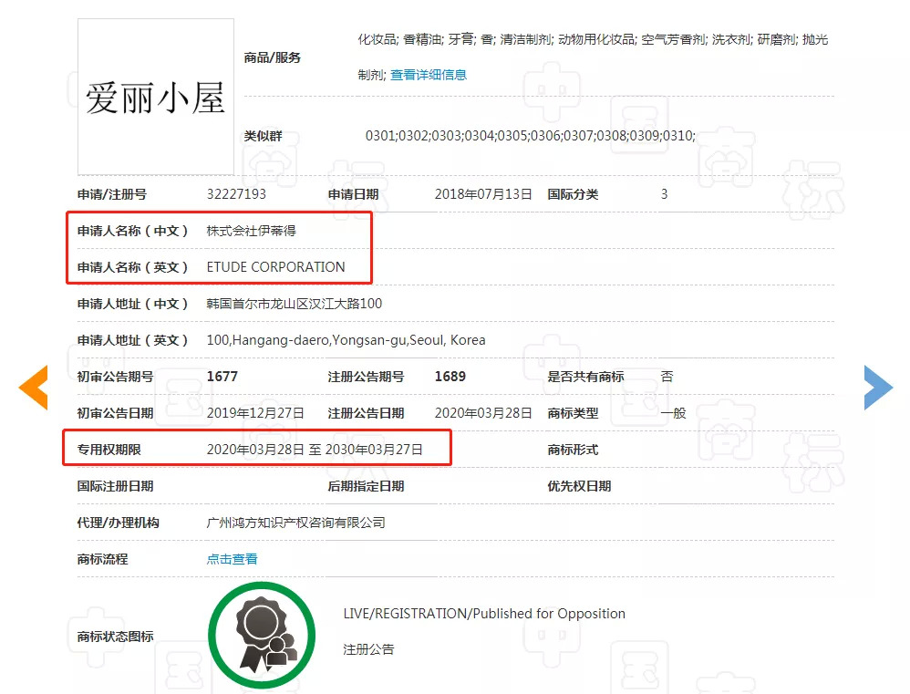Screen dimensions: 910x694
Task: Click the 申请/注册号 label
Action: pyautogui.click(x=112, y=194)
